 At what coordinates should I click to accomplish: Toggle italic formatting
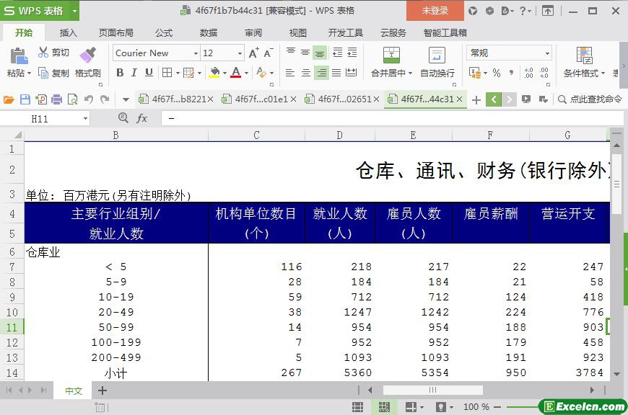(x=134, y=73)
